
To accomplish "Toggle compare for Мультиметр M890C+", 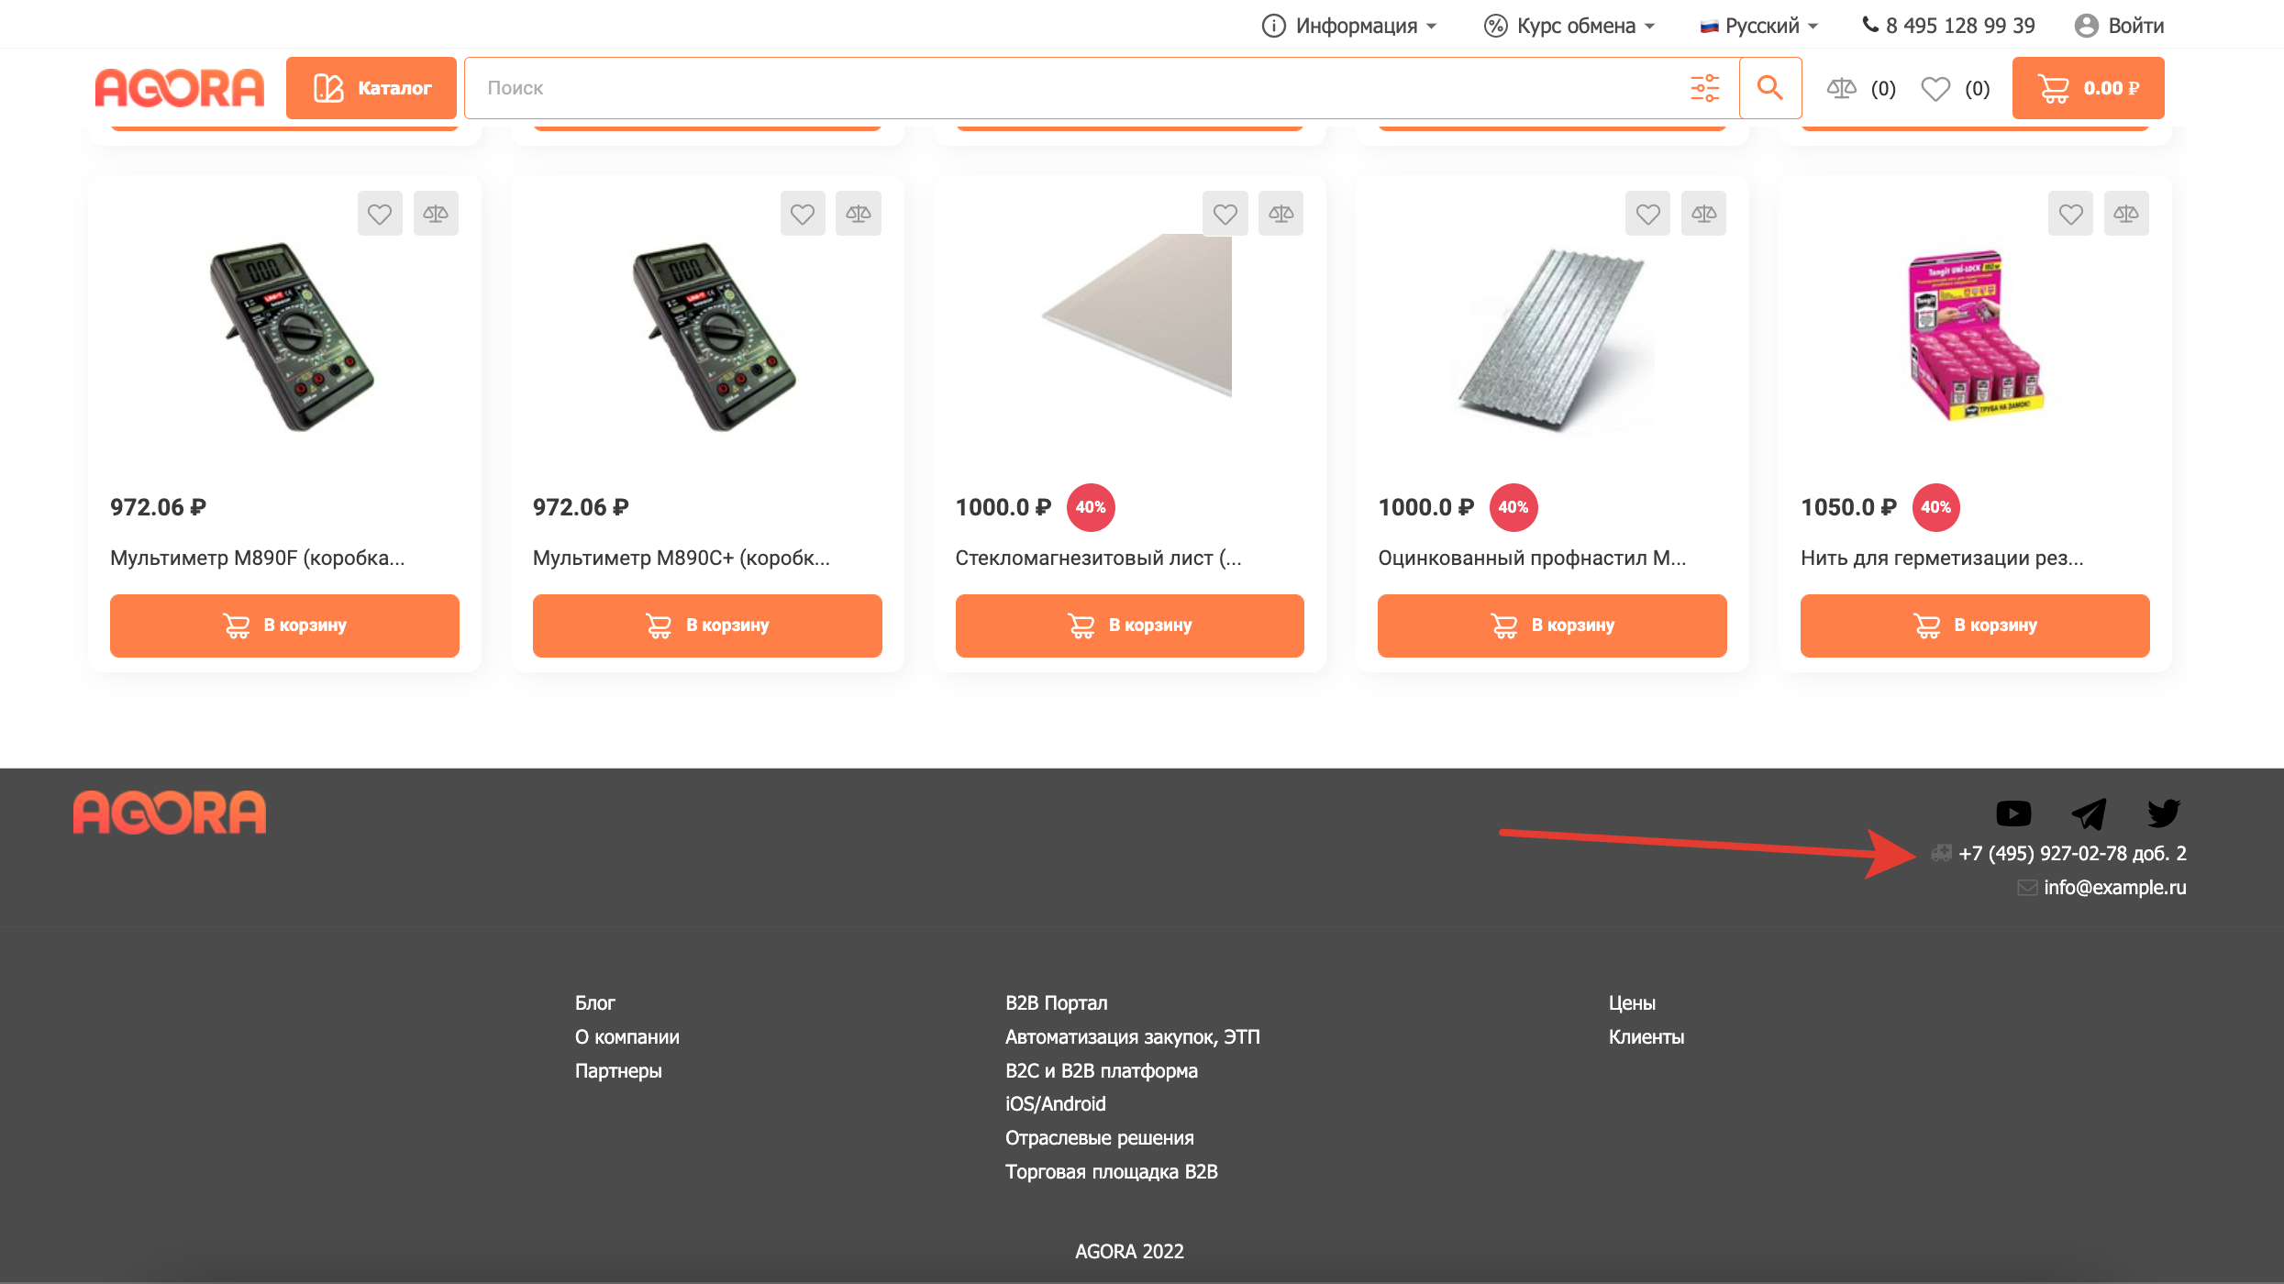I will (x=859, y=214).
